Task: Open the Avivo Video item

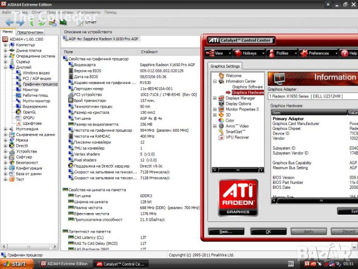Action: (237, 126)
